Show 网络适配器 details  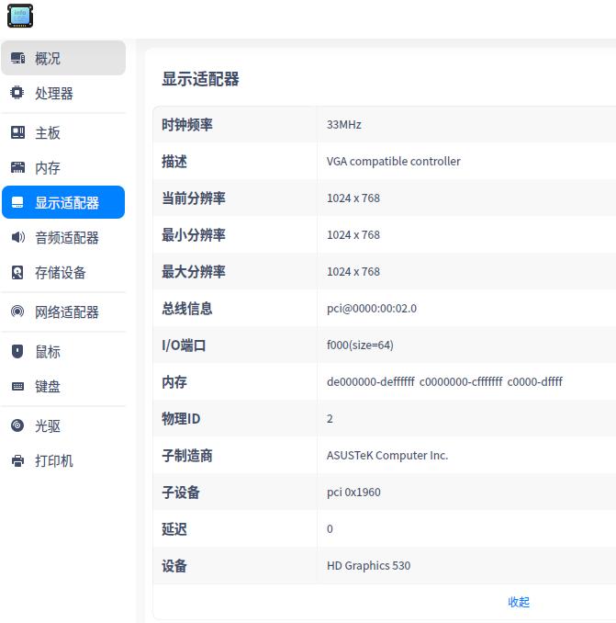coord(63,311)
